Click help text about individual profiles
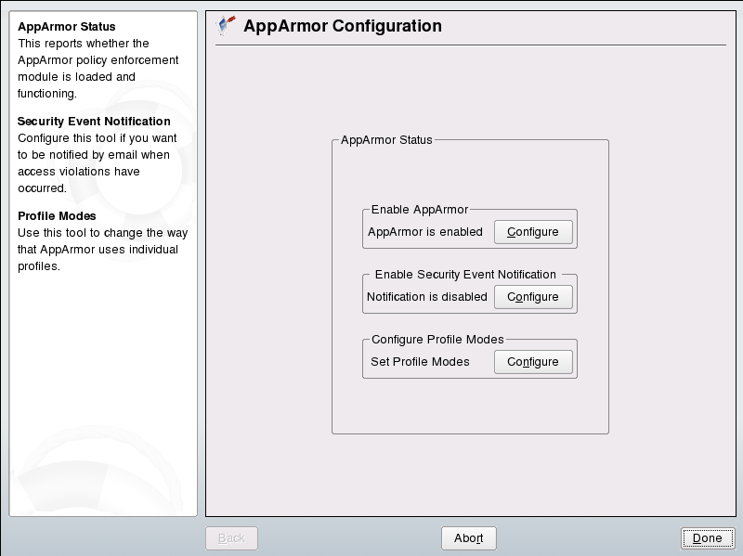 (x=103, y=250)
